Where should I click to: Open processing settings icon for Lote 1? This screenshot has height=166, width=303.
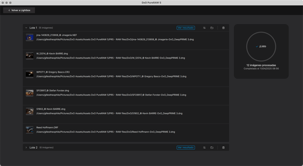pos(204,28)
